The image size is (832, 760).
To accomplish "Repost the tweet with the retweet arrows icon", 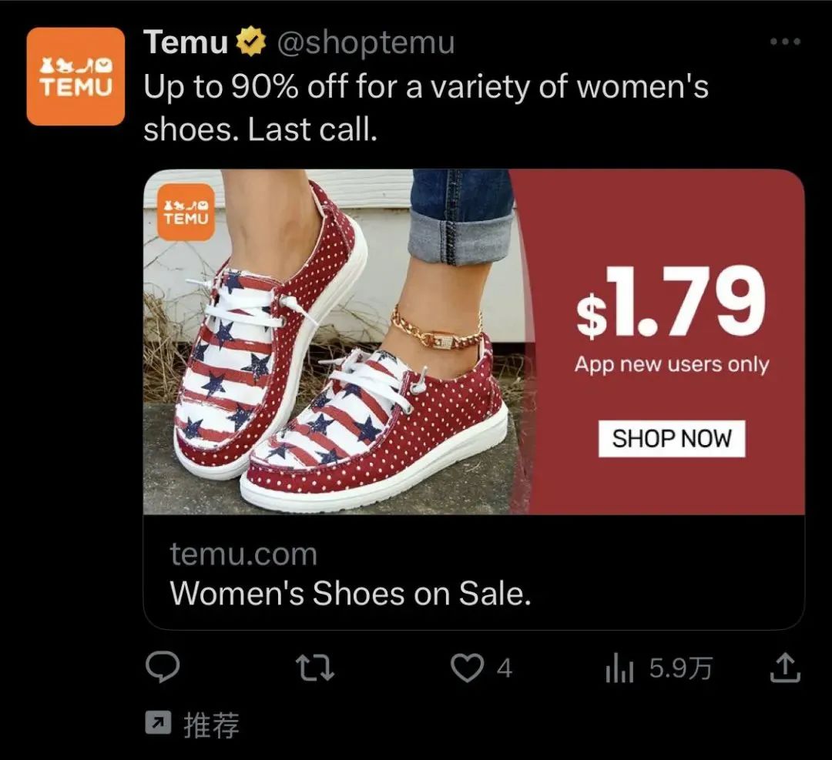I will coord(314,668).
